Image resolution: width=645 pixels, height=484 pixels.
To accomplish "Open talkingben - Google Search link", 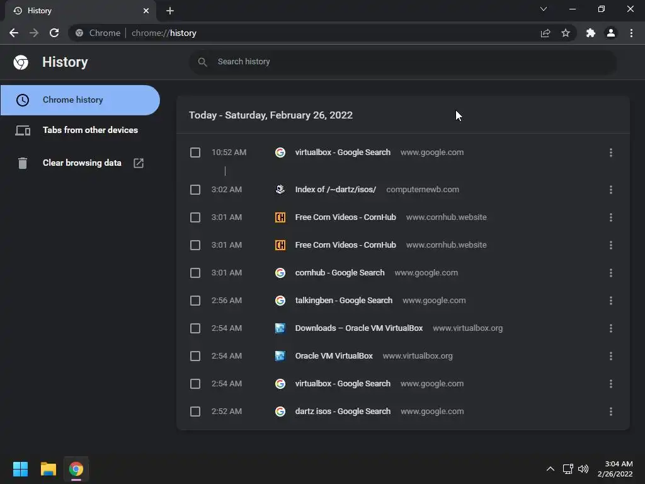I will click(344, 301).
